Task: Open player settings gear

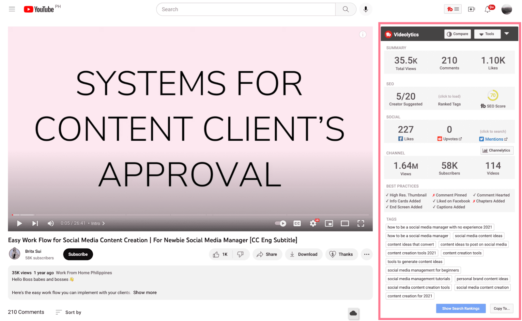Action: [x=313, y=223]
